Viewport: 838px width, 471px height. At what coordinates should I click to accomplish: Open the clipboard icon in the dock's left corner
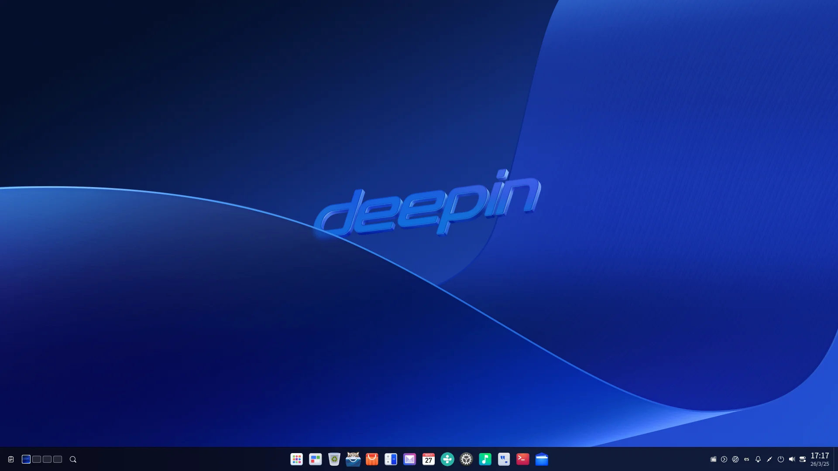click(x=11, y=459)
